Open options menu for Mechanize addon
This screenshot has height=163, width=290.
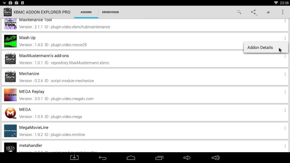pos(285,74)
